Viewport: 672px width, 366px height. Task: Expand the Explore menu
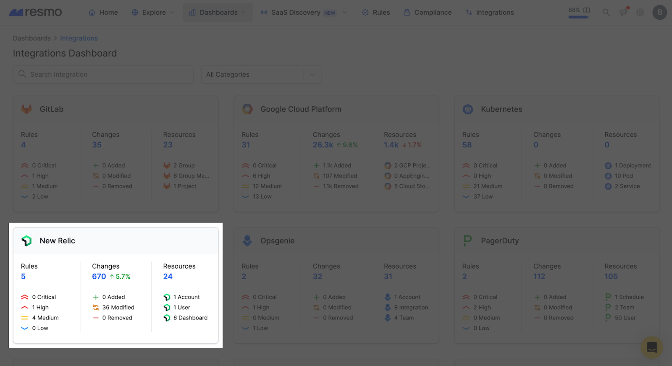click(x=153, y=13)
